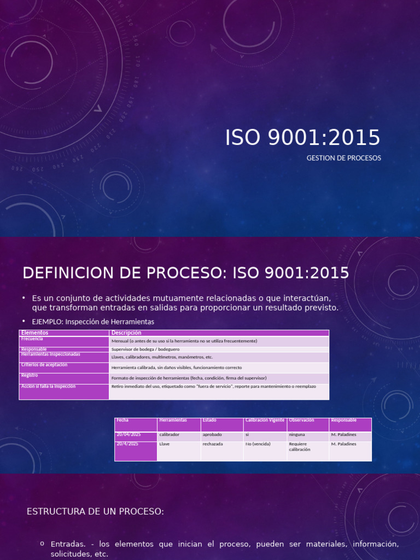Select the 'Herramientas' column header
The width and height of the screenshot is (420, 560).
[179, 425]
